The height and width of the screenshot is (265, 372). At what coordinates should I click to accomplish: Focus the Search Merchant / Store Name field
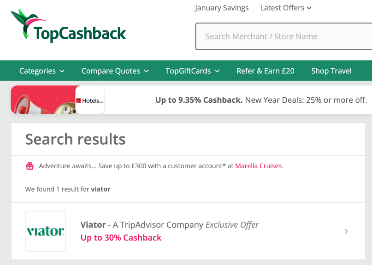tap(283, 36)
